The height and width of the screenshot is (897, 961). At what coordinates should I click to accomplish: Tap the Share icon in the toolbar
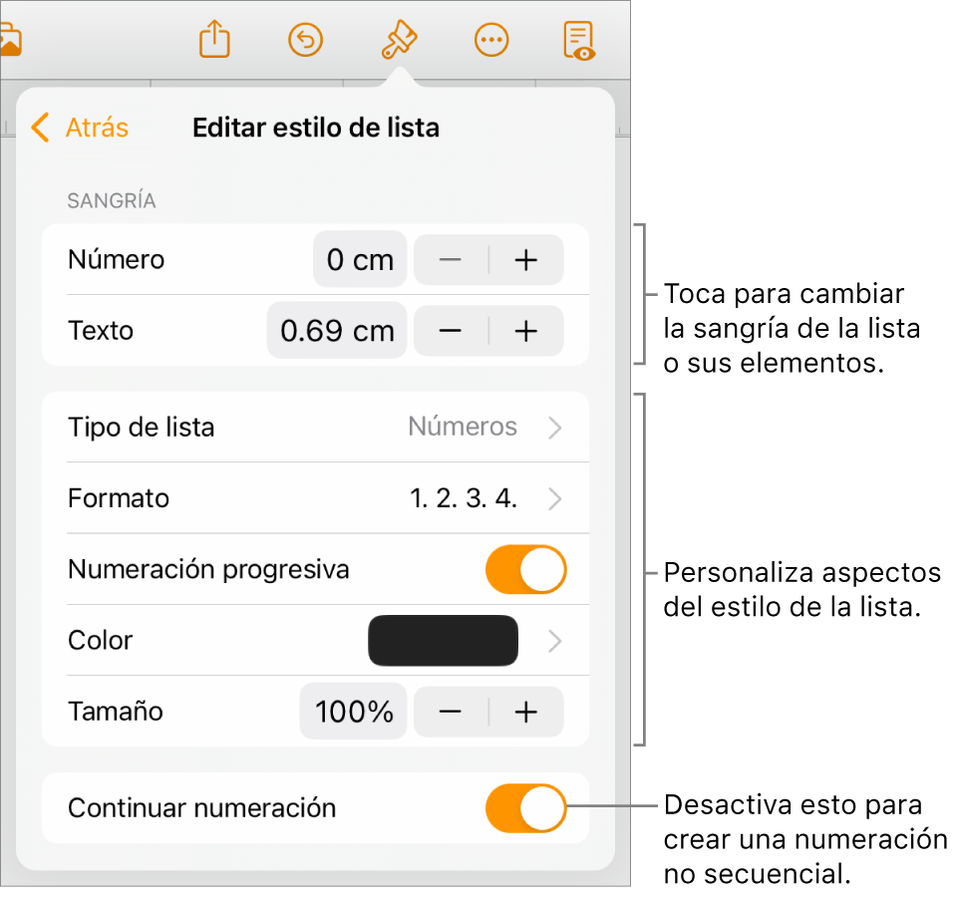click(x=214, y=39)
